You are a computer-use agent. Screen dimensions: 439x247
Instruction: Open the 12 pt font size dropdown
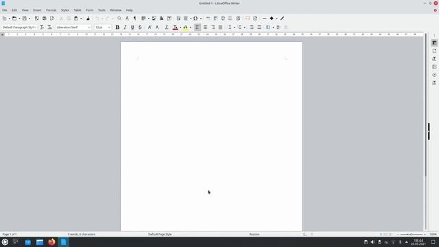point(109,27)
